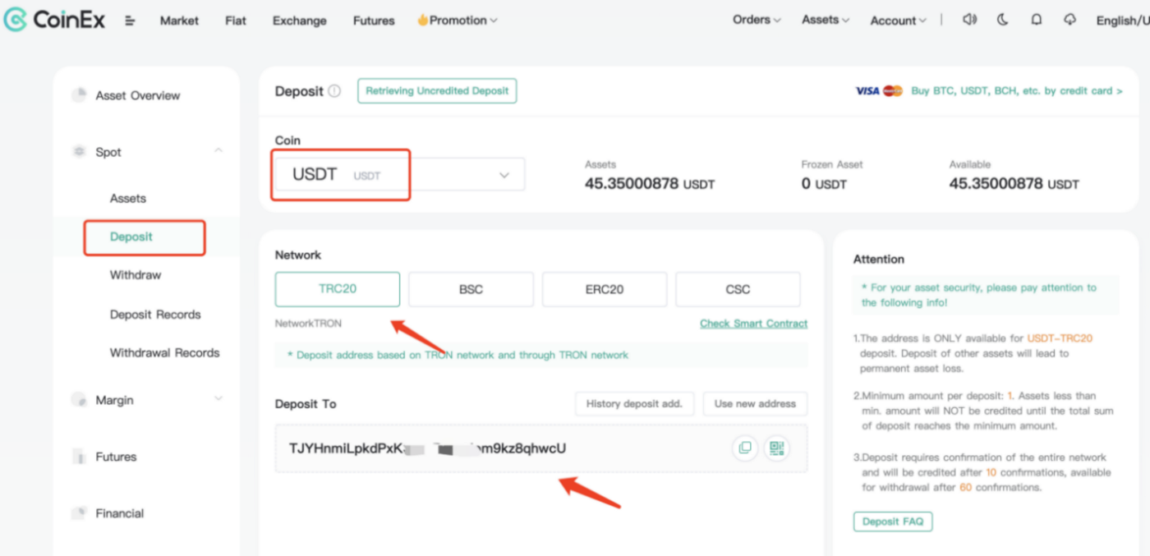Click the Deposit info question icon
Image resolution: width=1150 pixels, height=556 pixels.
click(334, 91)
